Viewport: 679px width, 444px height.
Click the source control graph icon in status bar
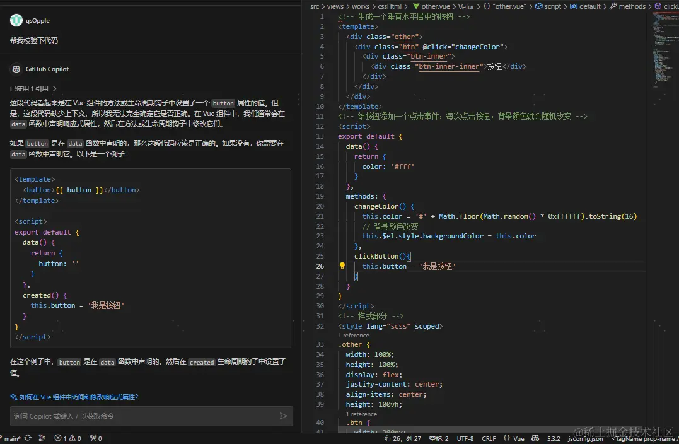pos(42,438)
